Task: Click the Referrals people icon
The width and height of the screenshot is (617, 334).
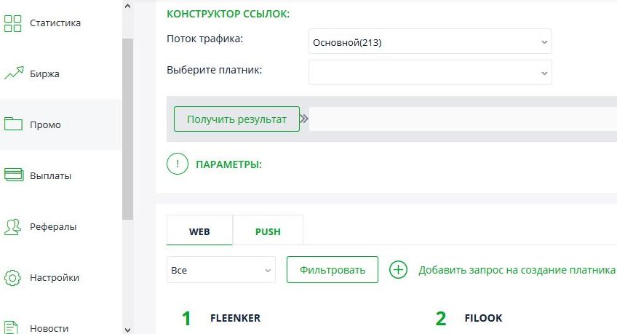Action: tap(13, 226)
